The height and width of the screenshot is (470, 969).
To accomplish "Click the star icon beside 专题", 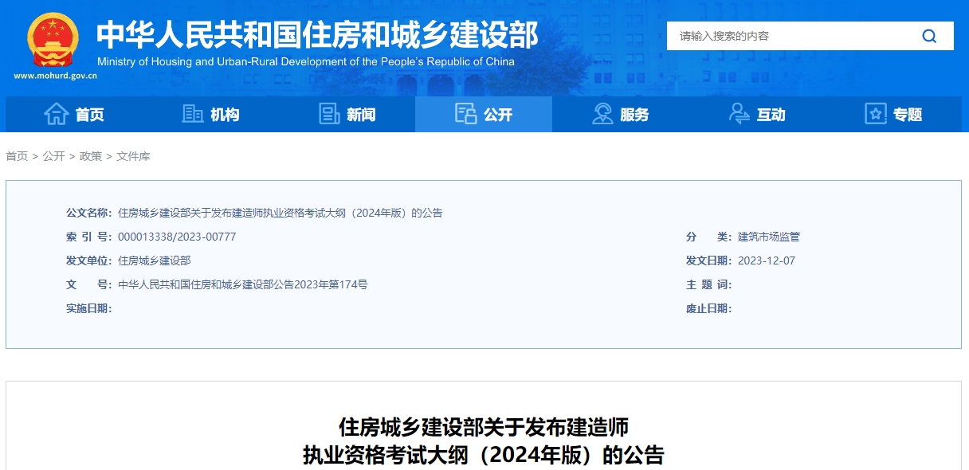I will 876,114.
